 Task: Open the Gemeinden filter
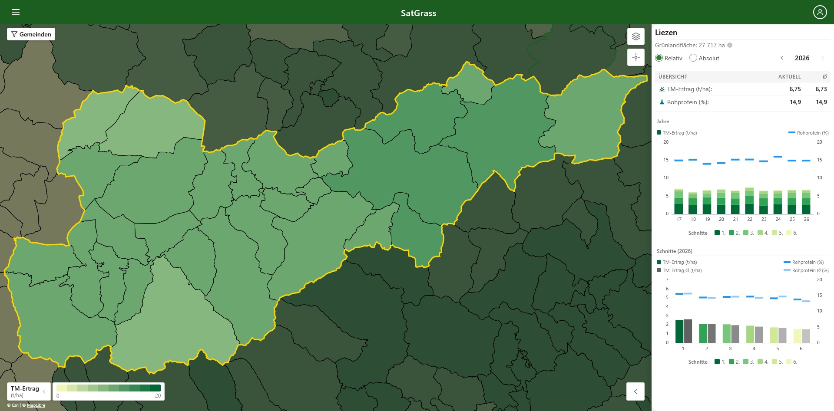click(31, 34)
